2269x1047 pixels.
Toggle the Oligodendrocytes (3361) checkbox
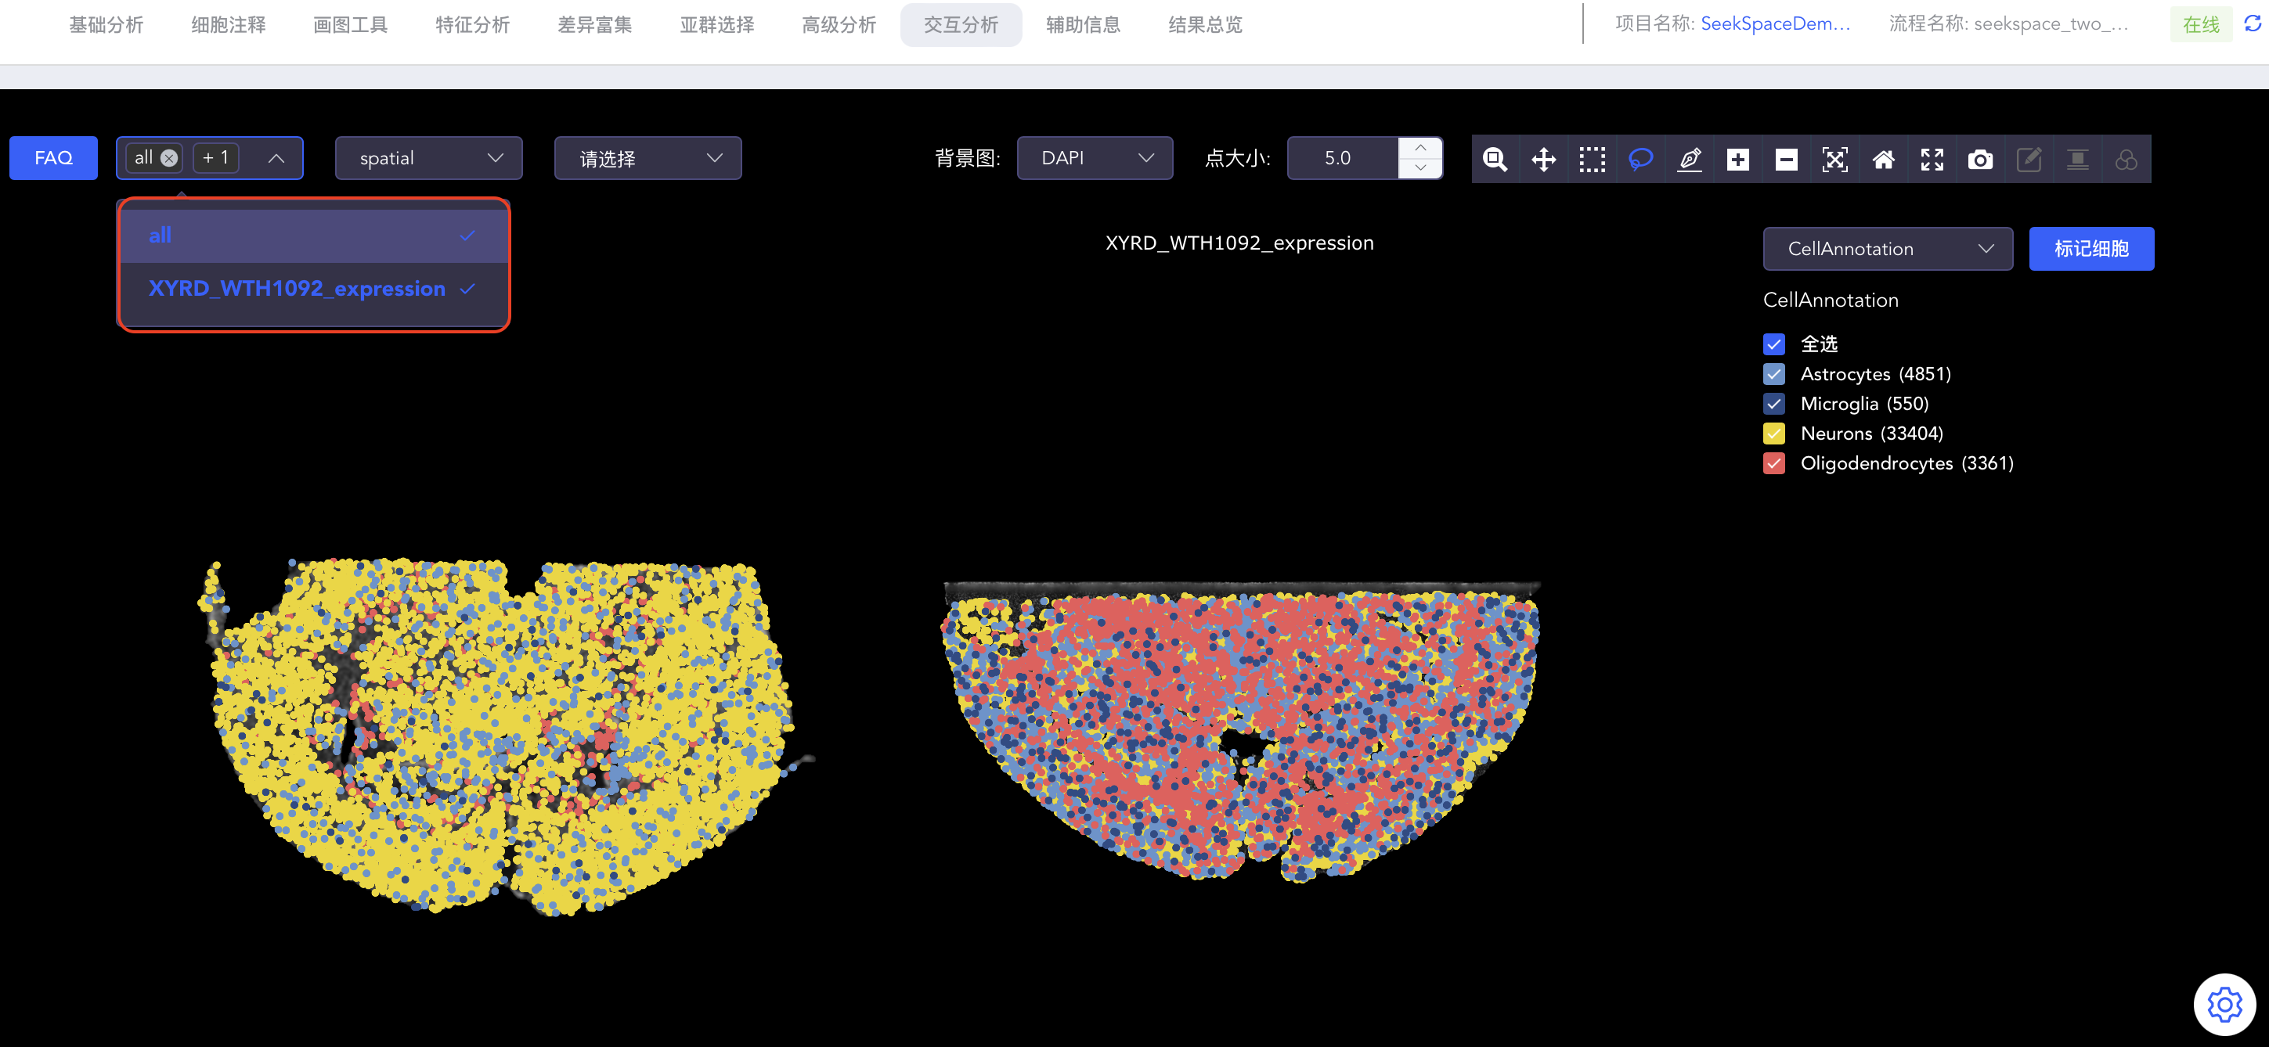[x=1774, y=463]
